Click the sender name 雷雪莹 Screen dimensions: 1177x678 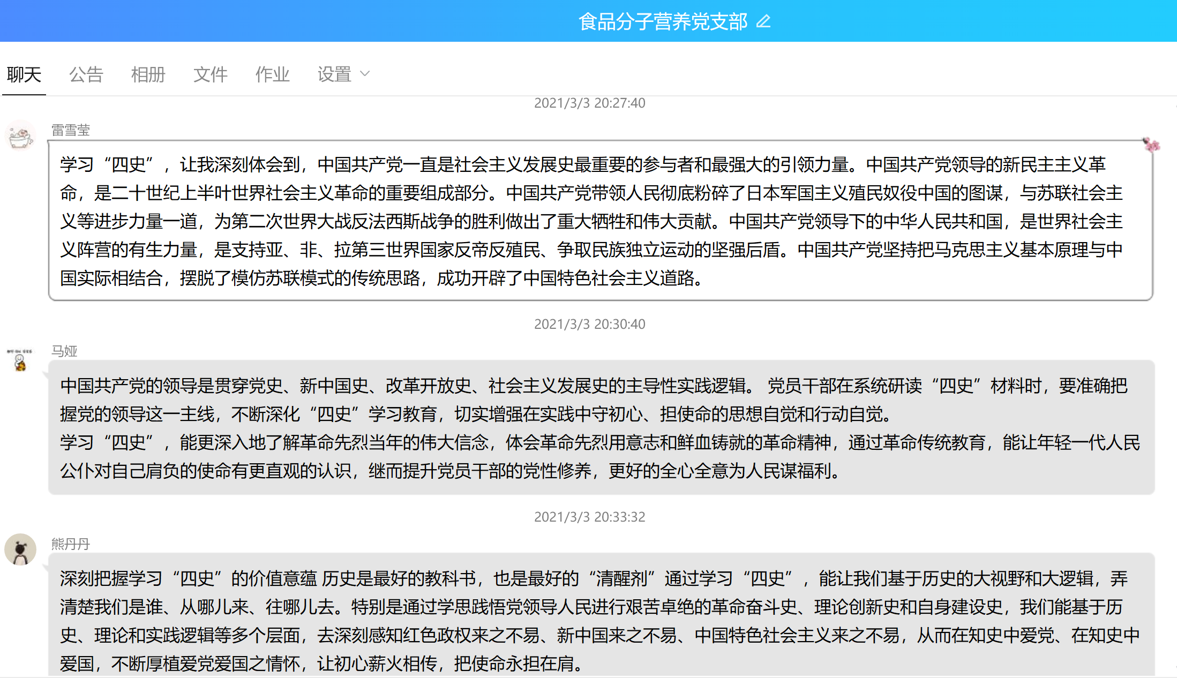(70, 130)
